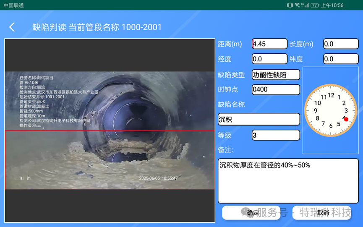Click 管道材质:混凝土 overlay text
Viewport: 363px width, 227px height.
(34, 106)
